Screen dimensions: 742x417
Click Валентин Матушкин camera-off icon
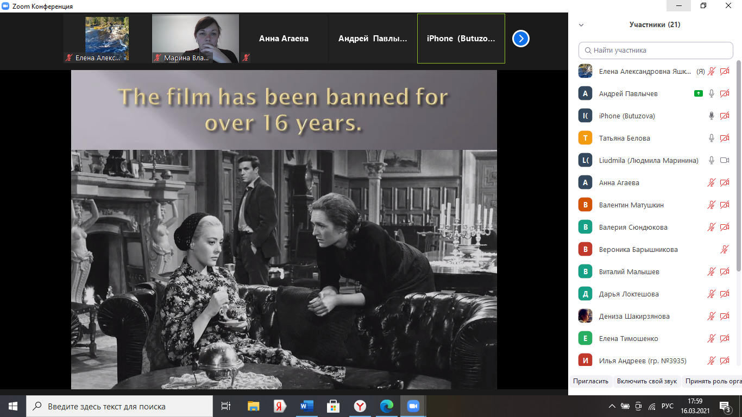725,205
